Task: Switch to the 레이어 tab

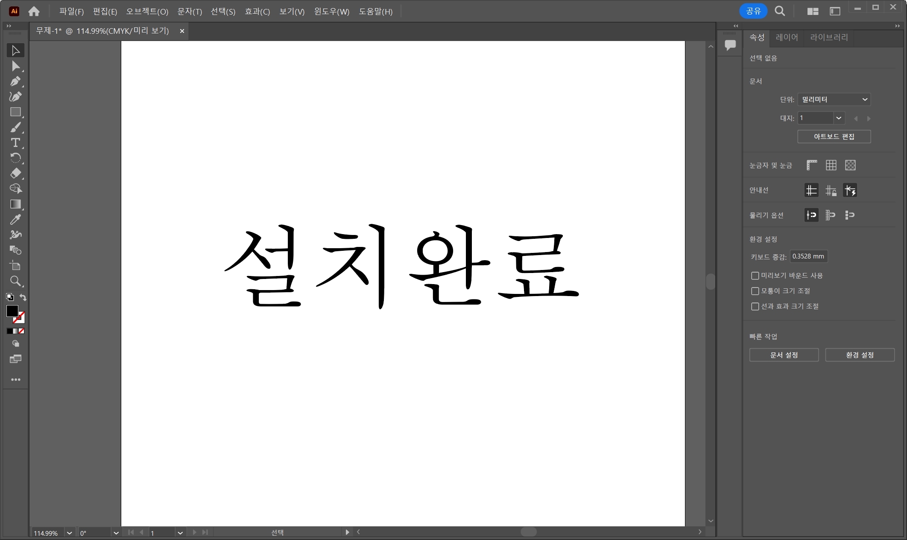Action: 787,38
